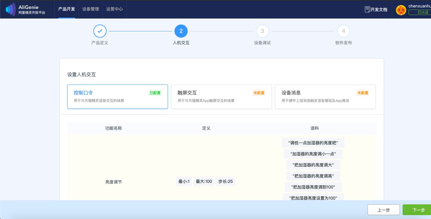Select the 控制口令 card
The image size is (431, 219).
tap(118, 97)
